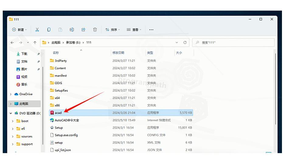Screen dimensions: 285x164
Task: Click the 5,570 KB size cell
Action: [186, 113]
